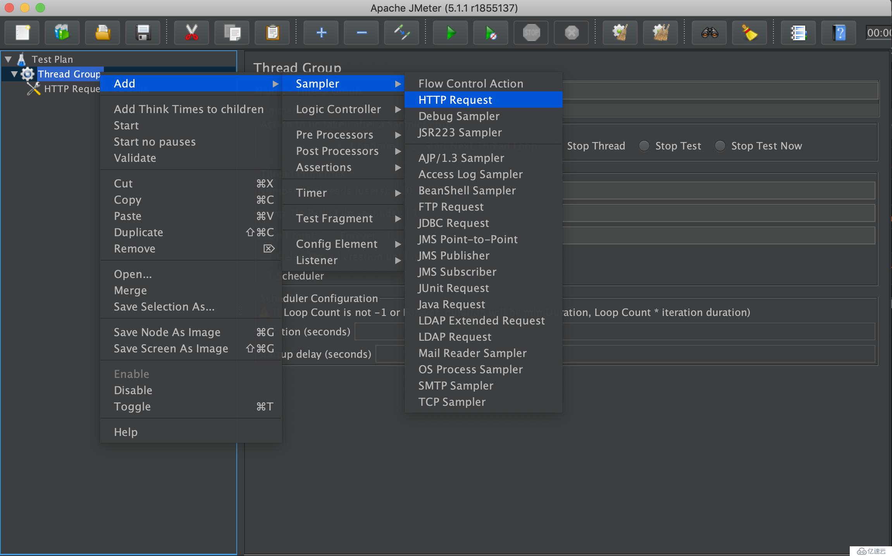Viewport: 892px width, 556px height.
Task: Click the Stop sign icon
Action: (x=531, y=33)
